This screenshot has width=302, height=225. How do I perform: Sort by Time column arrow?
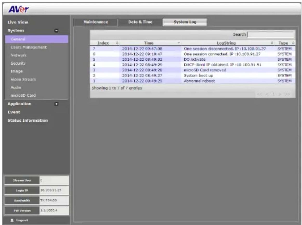[x=179, y=43]
